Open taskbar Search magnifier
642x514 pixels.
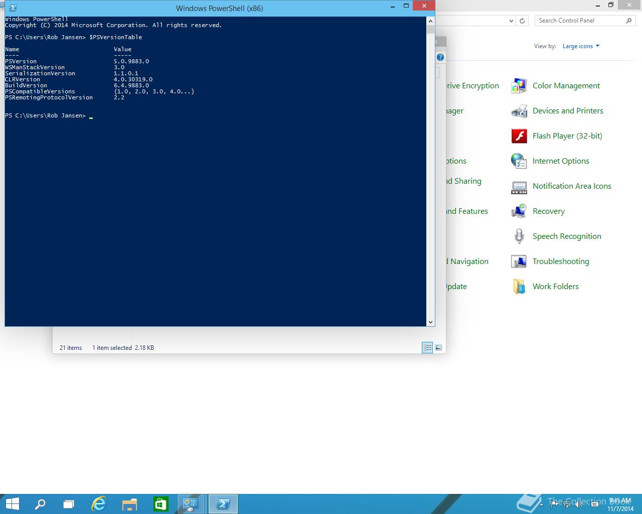[40, 504]
